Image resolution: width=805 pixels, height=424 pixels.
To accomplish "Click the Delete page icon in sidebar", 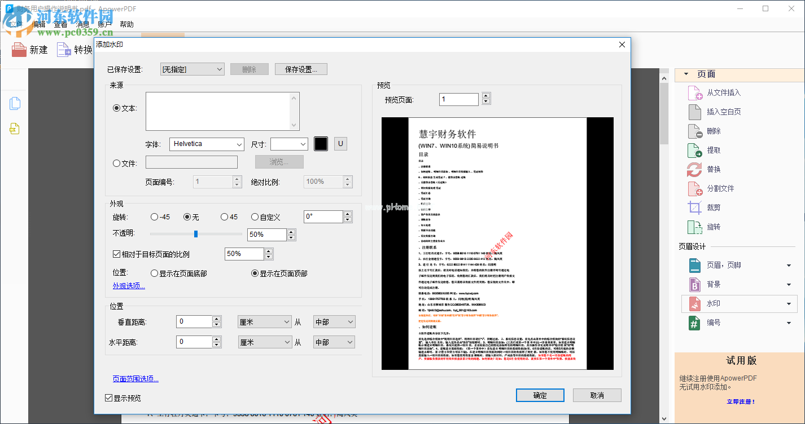I will coord(694,131).
